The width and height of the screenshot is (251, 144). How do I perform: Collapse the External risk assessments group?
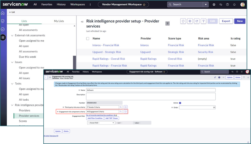12,35
